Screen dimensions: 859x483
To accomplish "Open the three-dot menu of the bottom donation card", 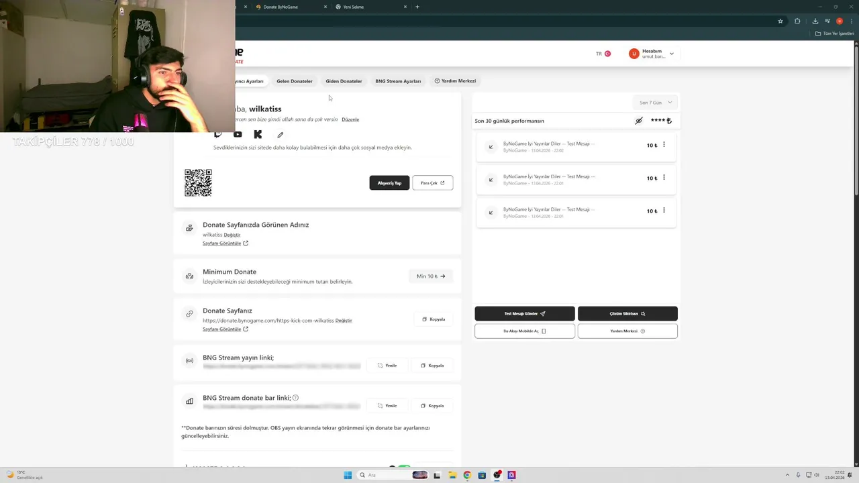I will (x=664, y=211).
